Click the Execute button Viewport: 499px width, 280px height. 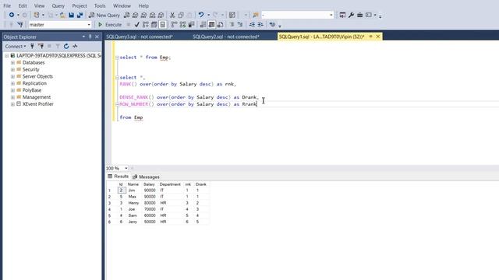tap(110, 24)
